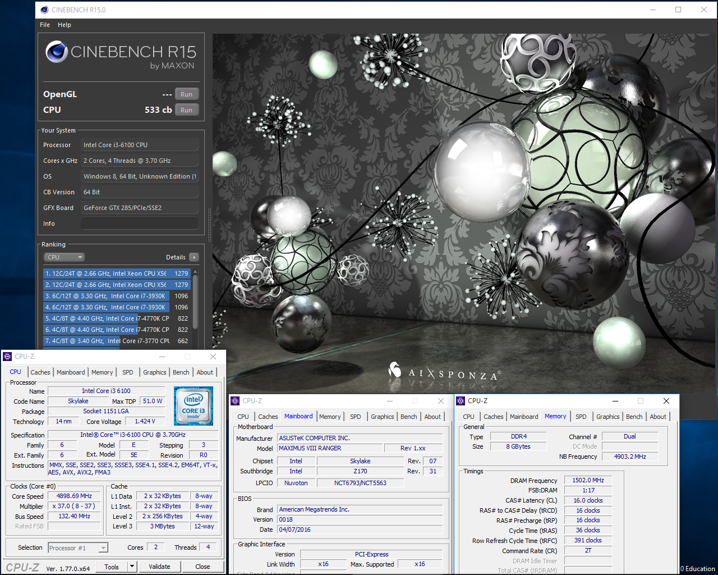Screen dimensions: 718x575
Task: Click the BIOS date 04/07/2016 field
Action: tap(360, 530)
